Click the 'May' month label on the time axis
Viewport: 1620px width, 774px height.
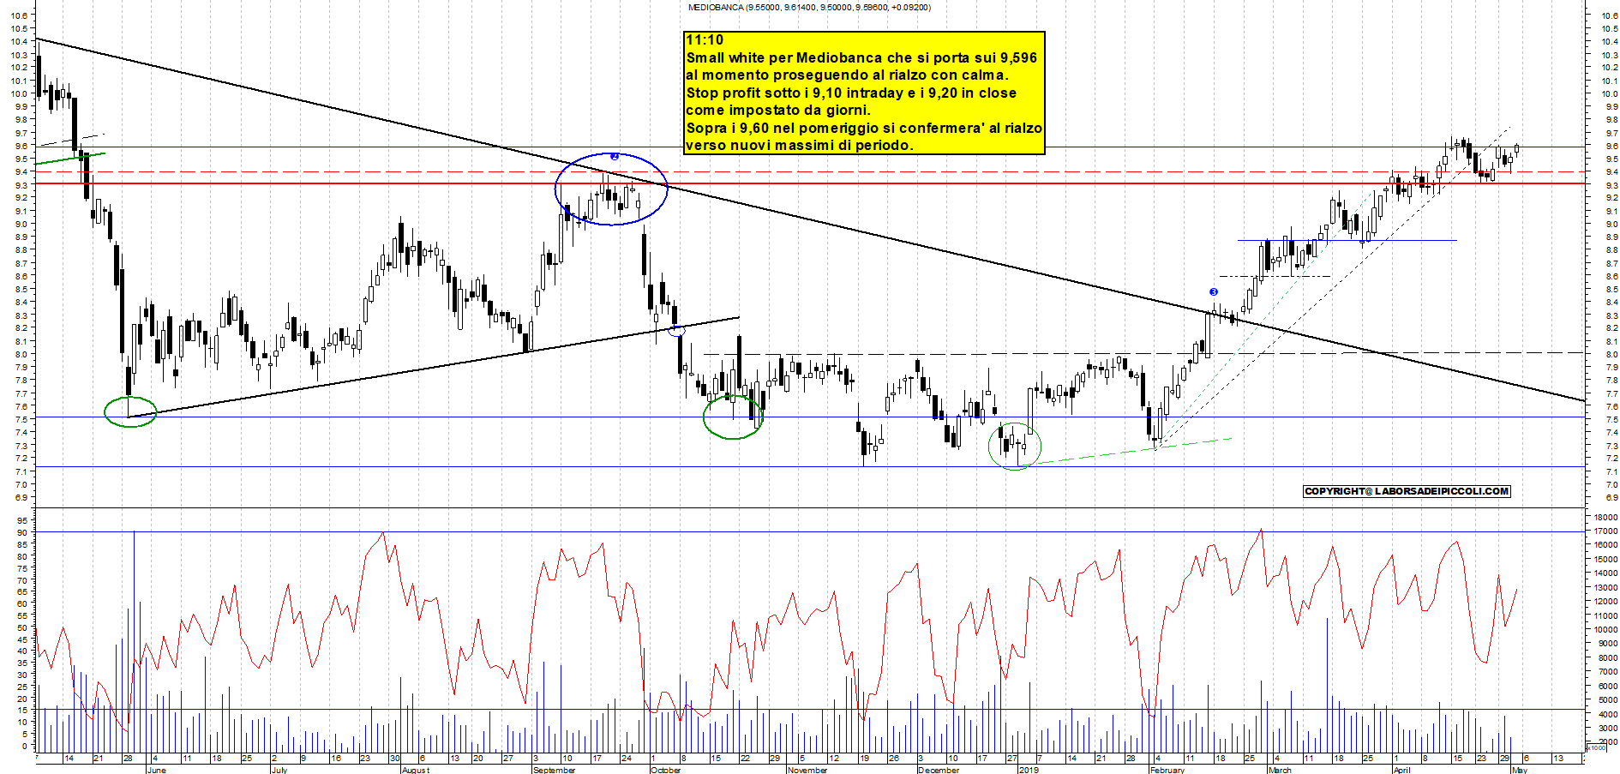click(1520, 770)
